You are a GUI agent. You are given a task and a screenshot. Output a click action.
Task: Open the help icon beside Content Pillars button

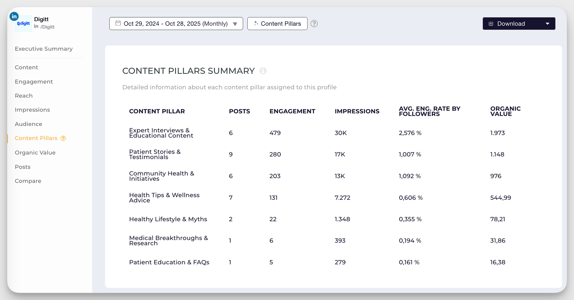[x=314, y=24]
